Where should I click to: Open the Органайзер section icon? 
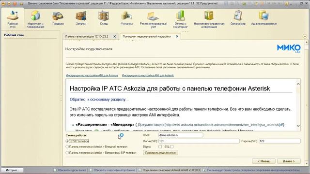coord(238,18)
